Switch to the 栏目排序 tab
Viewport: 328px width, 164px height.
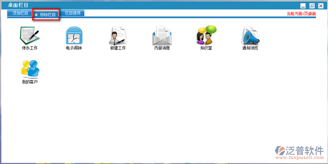pyautogui.click(x=73, y=13)
